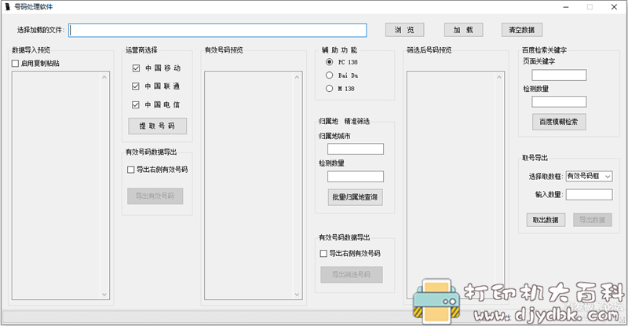The width and height of the screenshot is (628, 326).
Task: Click down arrow of 有效号码预览 scrollbar
Action: point(298,295)
